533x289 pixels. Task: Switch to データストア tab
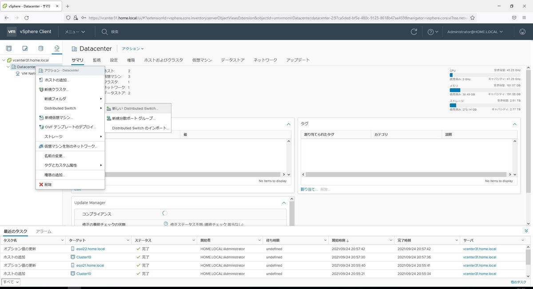click(x=233, y=60)
